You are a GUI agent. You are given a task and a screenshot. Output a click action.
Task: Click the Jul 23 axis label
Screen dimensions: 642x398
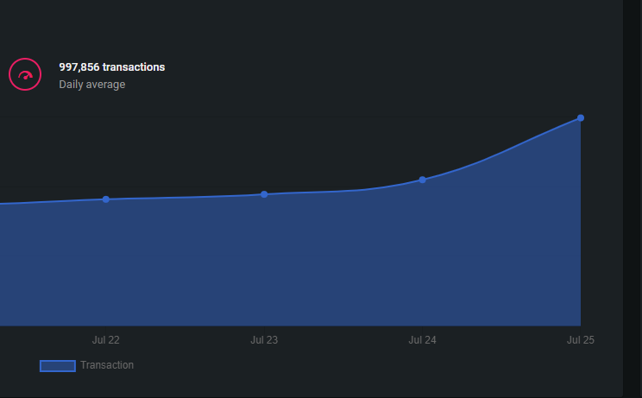tap(264, 340)
